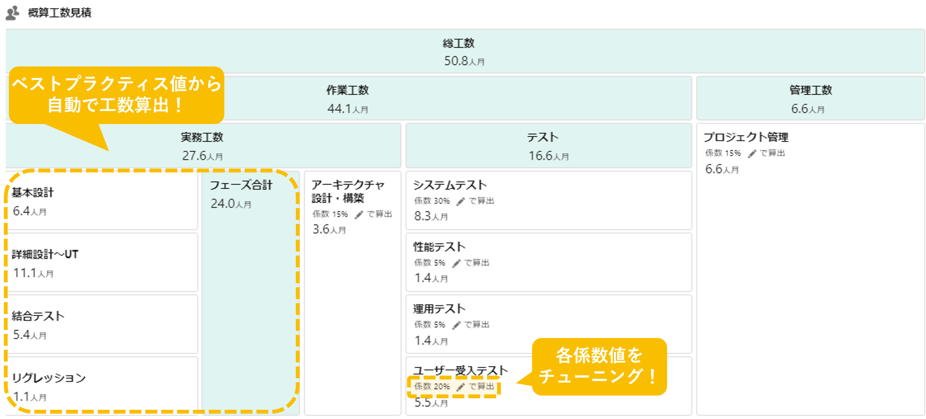
Task: Click pencil icon for システムテスト coefficient
Action: pos(460,201)
